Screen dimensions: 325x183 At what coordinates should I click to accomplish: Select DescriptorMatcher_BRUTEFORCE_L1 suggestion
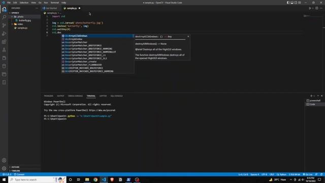(x=97, y=55)
